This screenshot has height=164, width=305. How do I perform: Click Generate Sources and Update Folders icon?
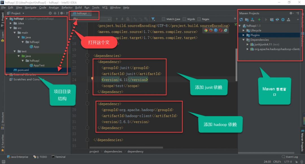click(x=247, y=20)
